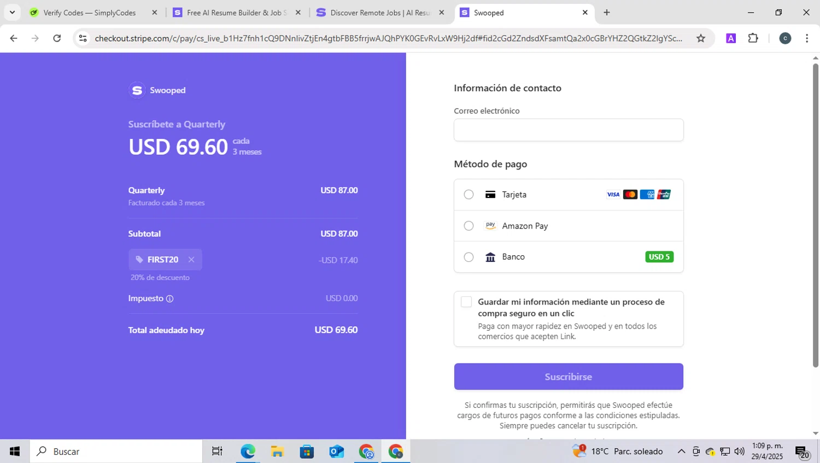Reload the checkout page
This screenshot has height=463, width=820.
point(57,38)
